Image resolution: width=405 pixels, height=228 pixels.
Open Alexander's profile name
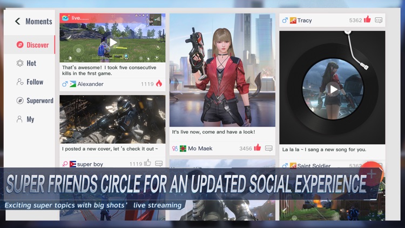(x=90, y=84)
